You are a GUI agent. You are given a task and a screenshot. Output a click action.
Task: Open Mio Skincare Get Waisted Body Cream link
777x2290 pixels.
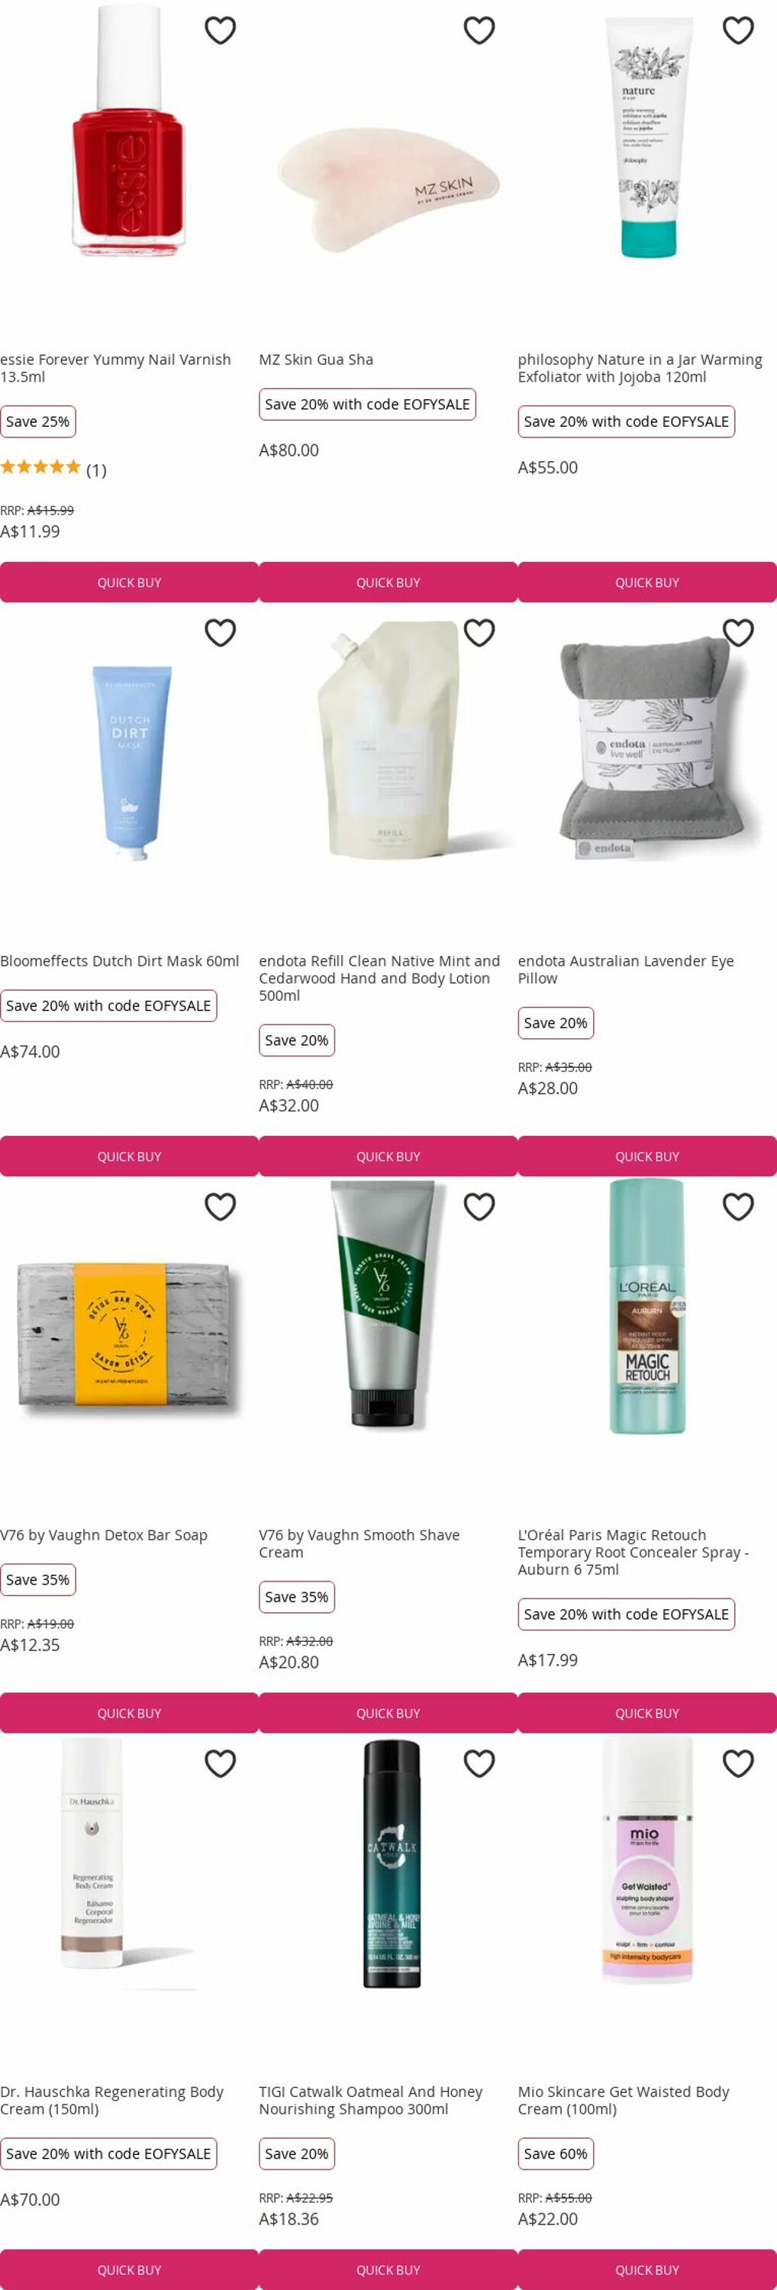click(623, 2100)
